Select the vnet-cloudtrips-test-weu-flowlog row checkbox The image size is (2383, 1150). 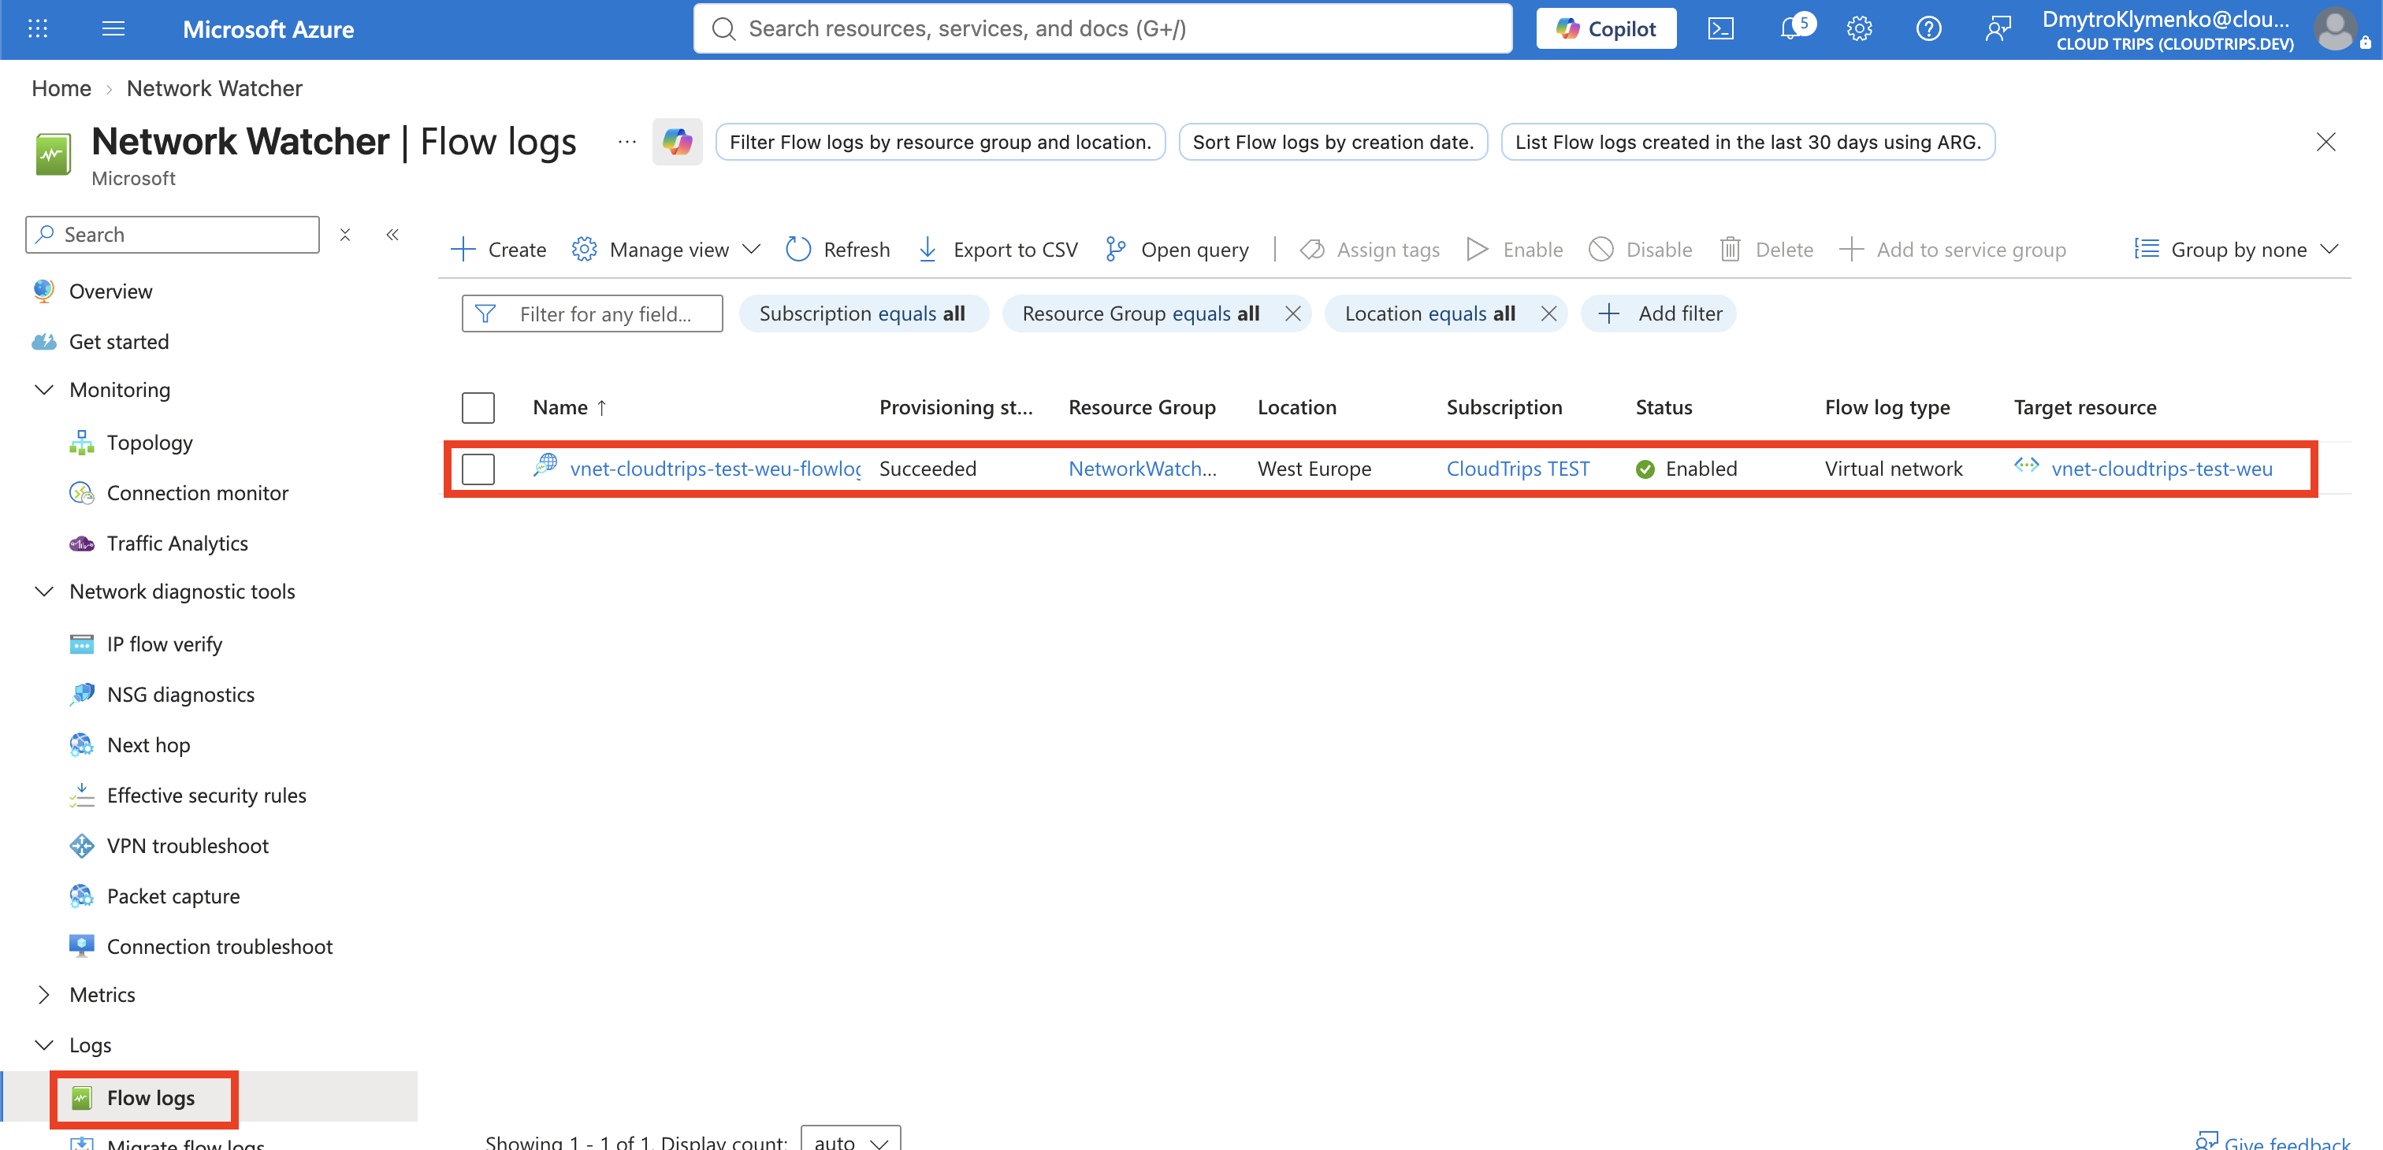click(x=478, y=469)
